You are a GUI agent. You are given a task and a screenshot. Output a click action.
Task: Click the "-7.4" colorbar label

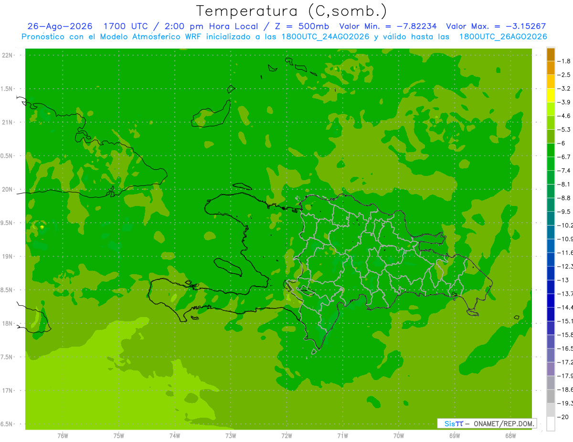(563, 171)
